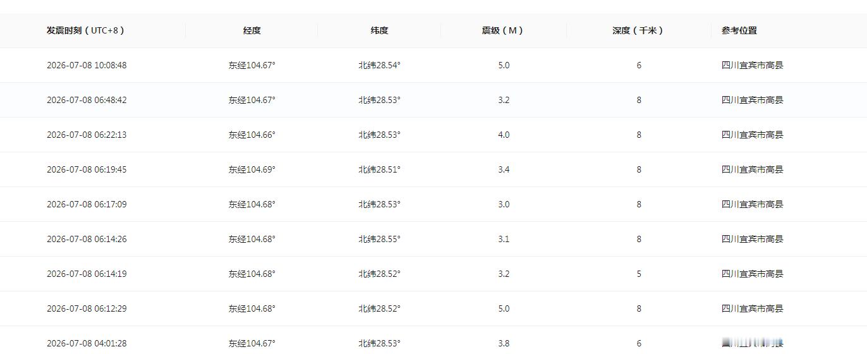Image resolution: width=867 pixels, height=354 pixels.
Task: Click the longitude 东经104.69°
Action: (x=252, y=169)
